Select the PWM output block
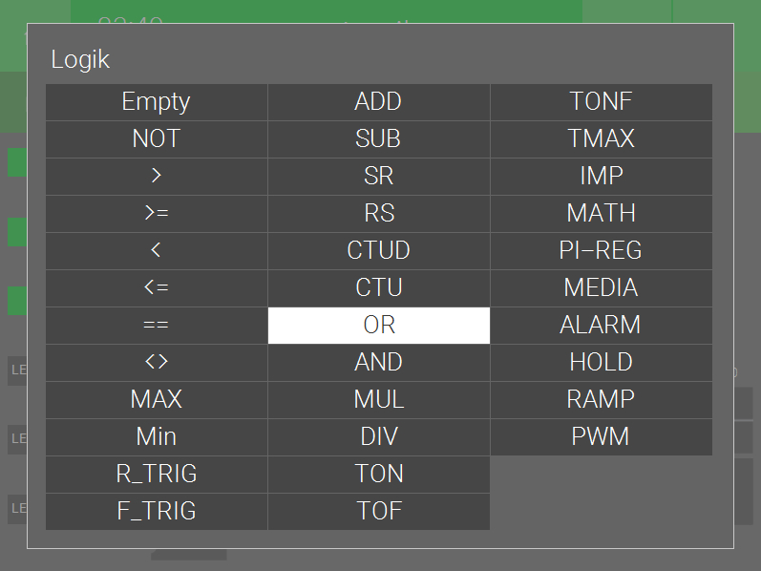Screen dimensions: 761x571 [601, 437]
